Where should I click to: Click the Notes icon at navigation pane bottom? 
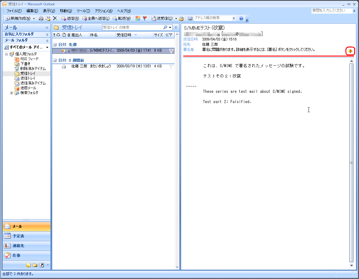[x=28, y=265]
